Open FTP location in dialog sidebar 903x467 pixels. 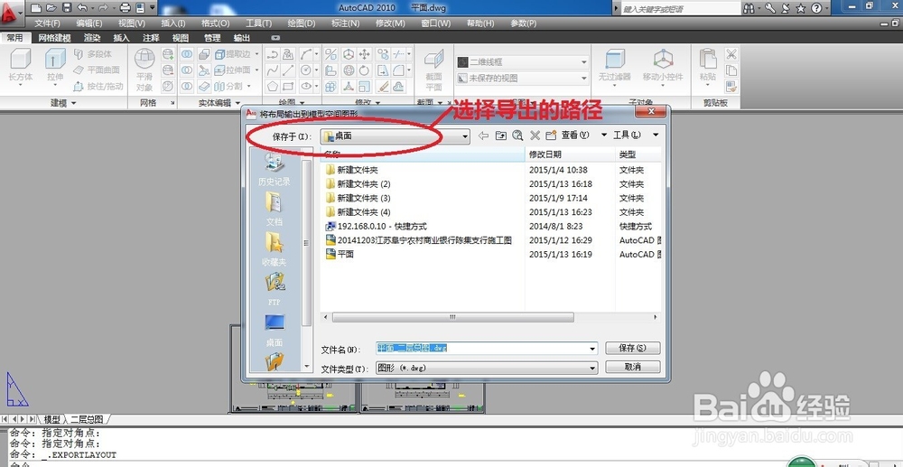tap(275, 290)
